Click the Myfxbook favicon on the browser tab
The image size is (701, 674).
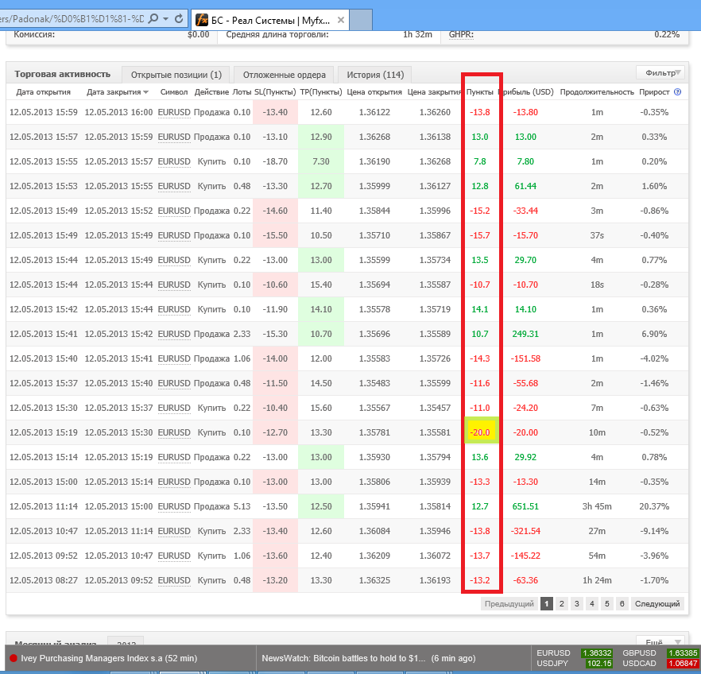(202, 20)
